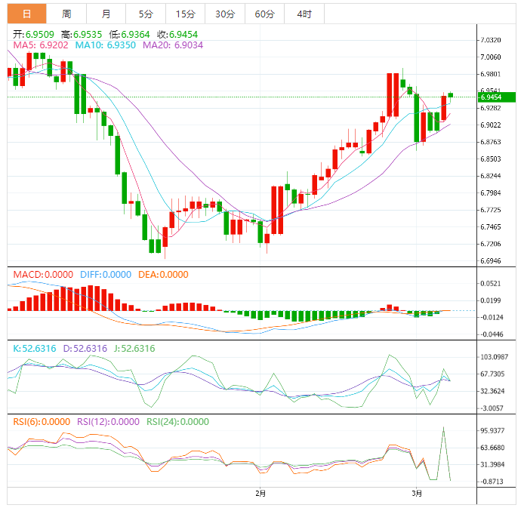The height and width of the screenshot is (508, 524).
Task: Open the 60分 interval tab
Action: 265,14
